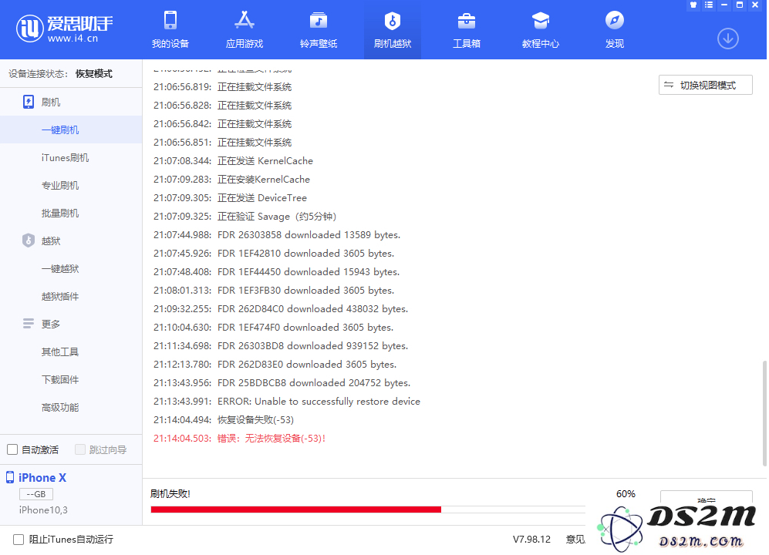Toggle the 自动激活 checkbox

[x=12, y=449]
